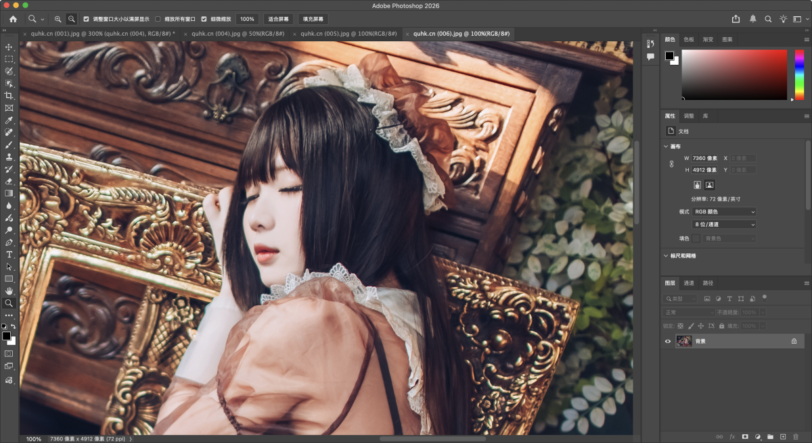Toggle 缩放所有窗口 checkbox
812x443 pixels.
point(158,19)
